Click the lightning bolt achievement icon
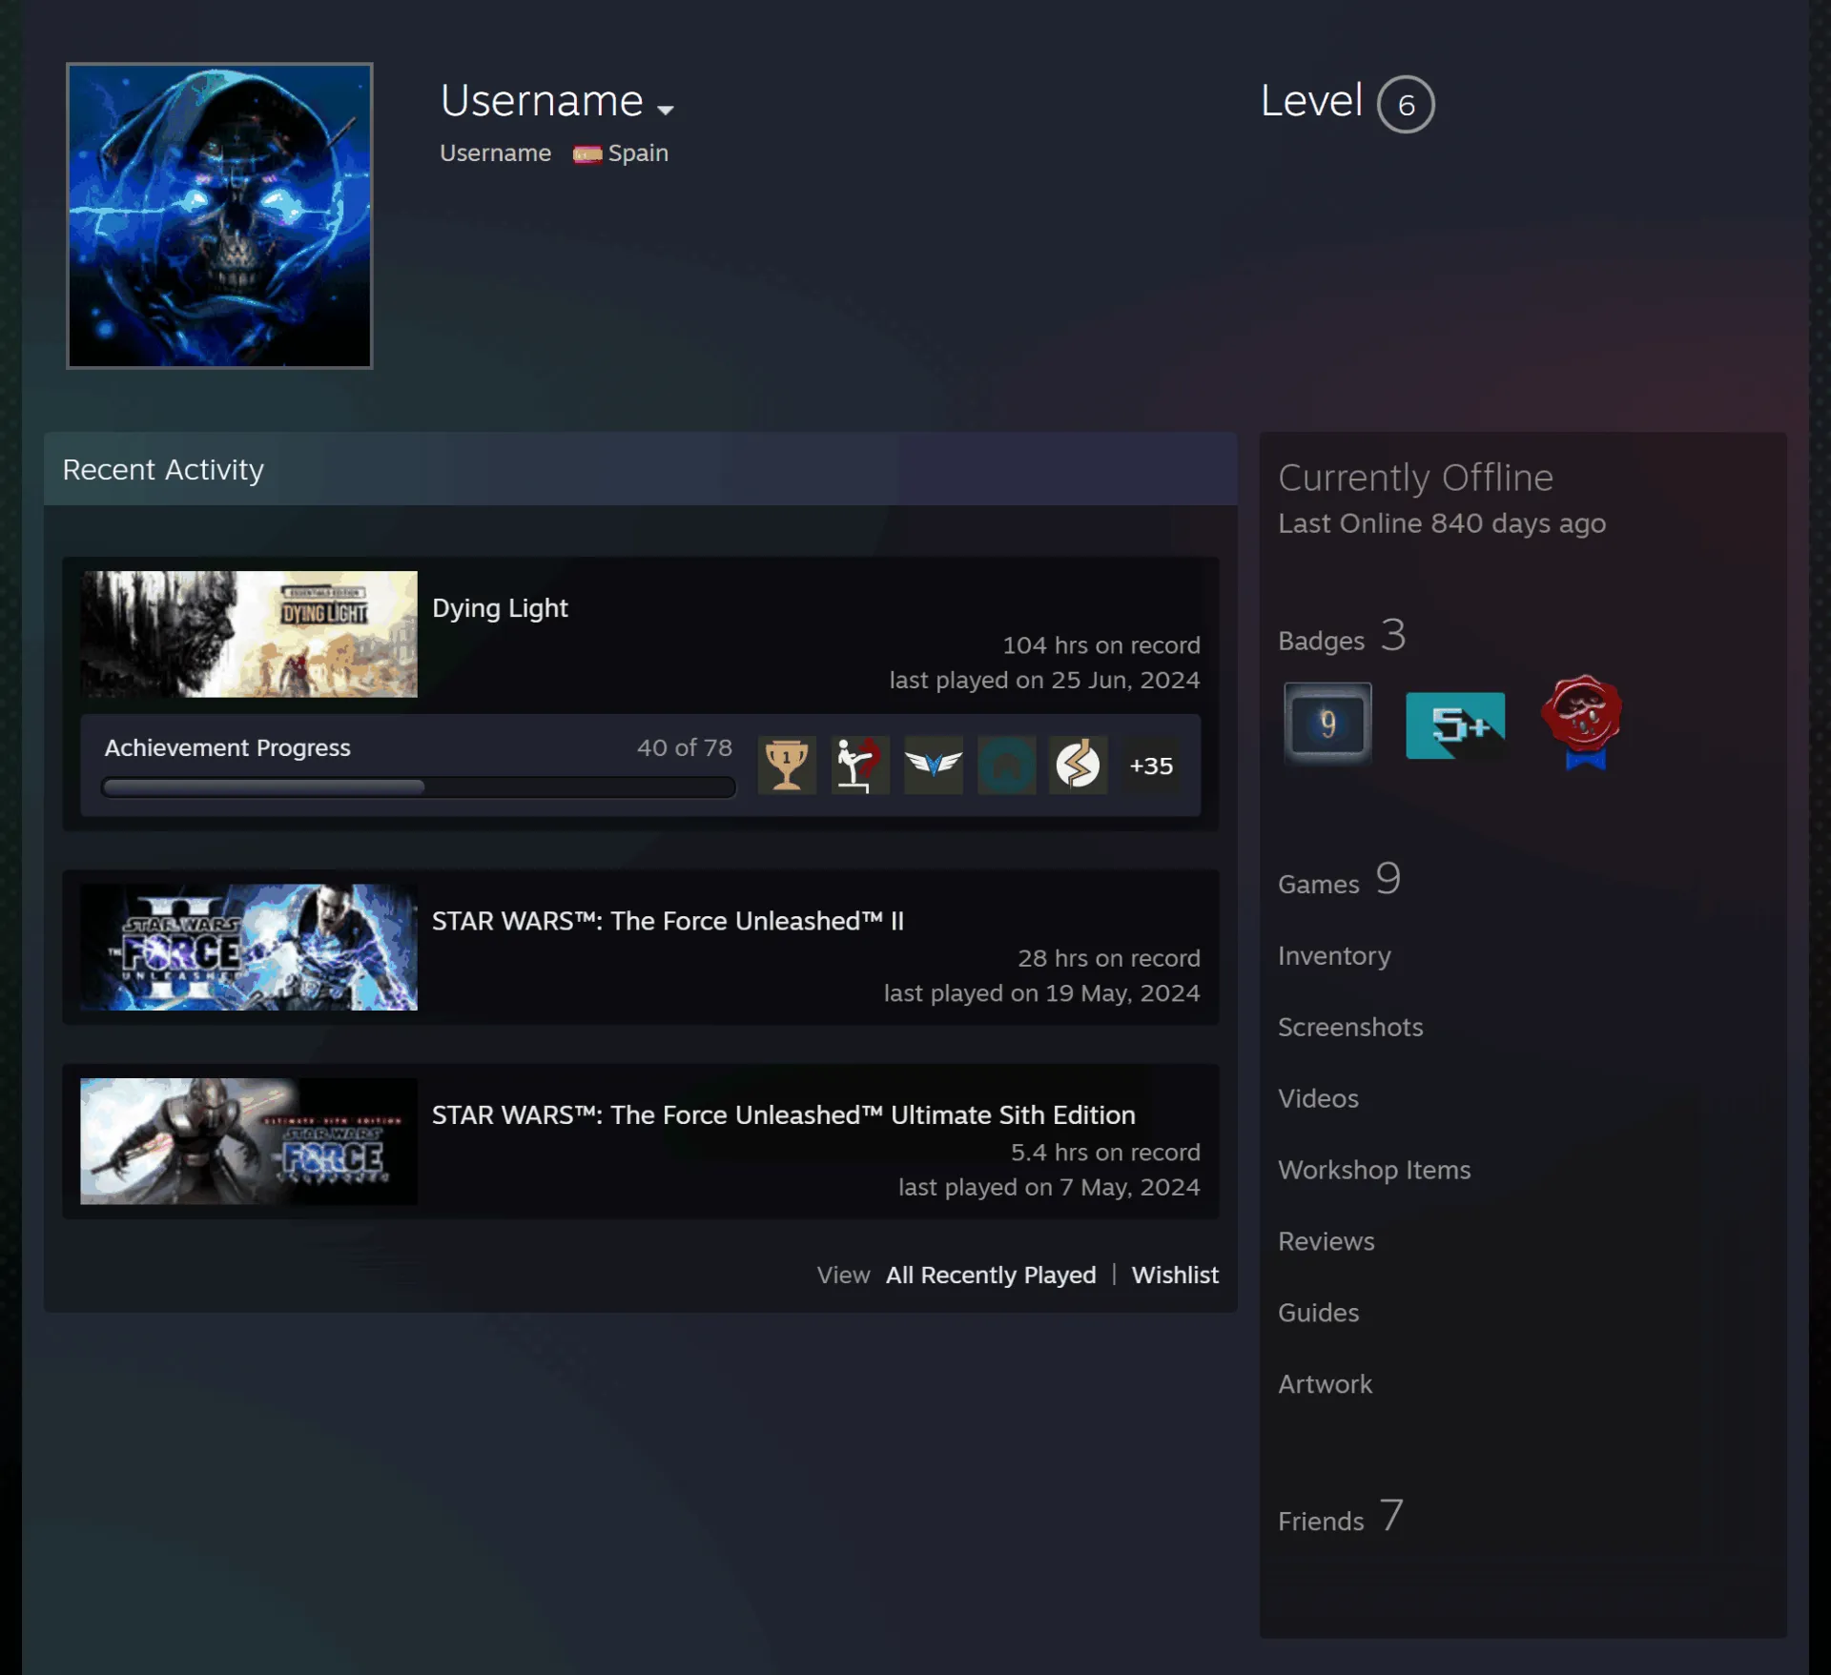 (1079, 765)
